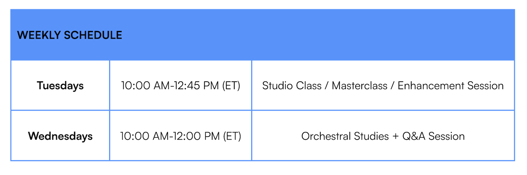Click the (ET) label in Tuesdays row
527x175 pixels.
231,85
